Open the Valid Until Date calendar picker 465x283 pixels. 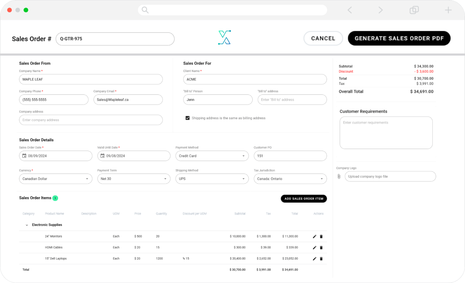pos(102,156)
